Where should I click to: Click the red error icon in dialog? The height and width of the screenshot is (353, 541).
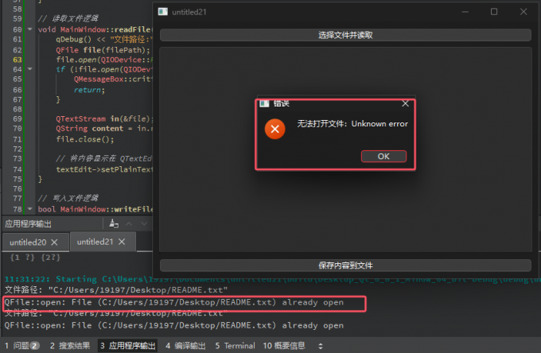pos(274,128)
